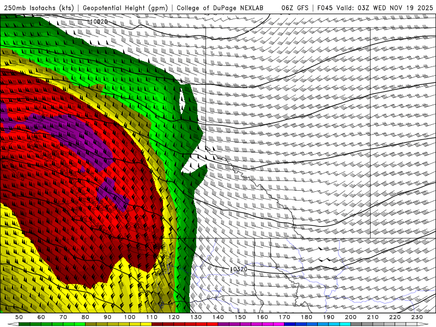
Task: Click the 140 value on the color scale
Action: (x=218, y=317)
